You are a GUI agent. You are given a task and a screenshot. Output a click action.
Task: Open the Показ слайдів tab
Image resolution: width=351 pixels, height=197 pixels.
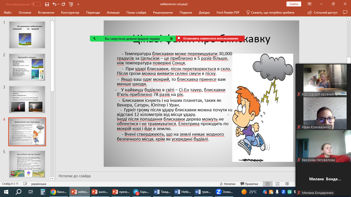[x=136, y=13]
